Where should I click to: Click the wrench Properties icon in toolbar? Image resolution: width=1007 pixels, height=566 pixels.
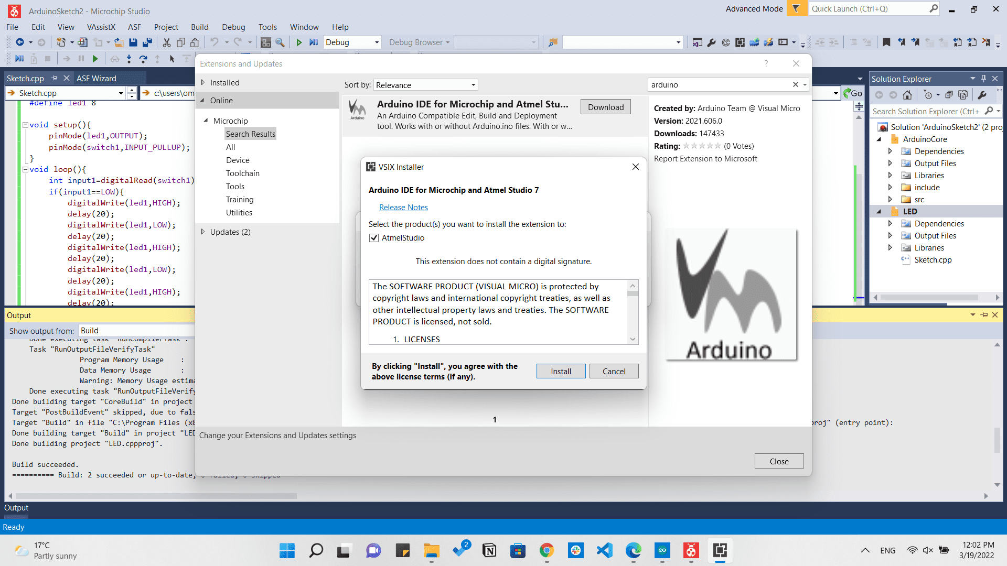[711, 42]
